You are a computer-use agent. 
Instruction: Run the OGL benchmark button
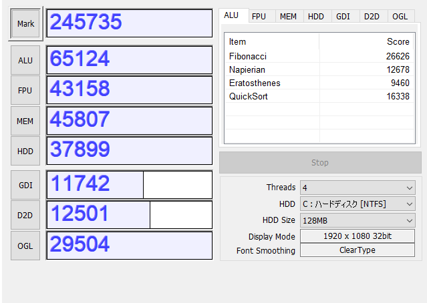(25, 246)
